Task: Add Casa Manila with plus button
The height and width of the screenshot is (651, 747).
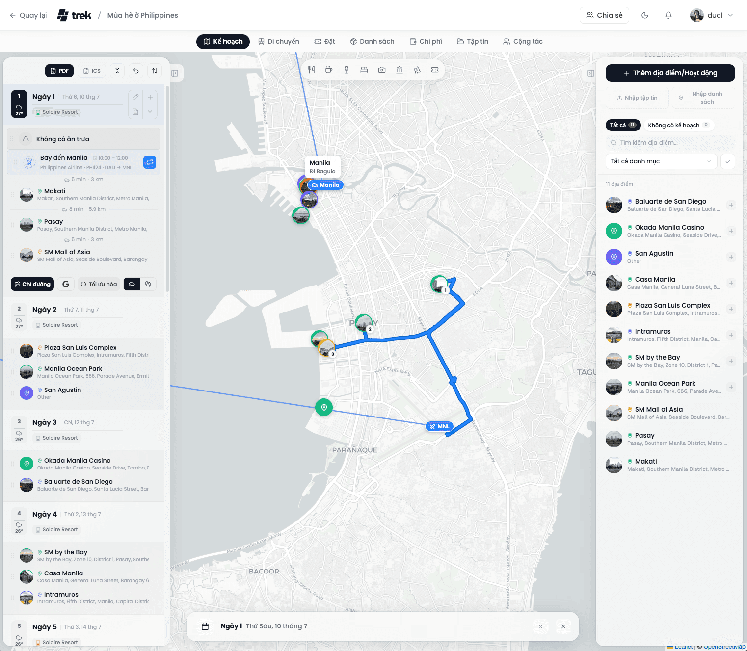Action: coord(731,283)
